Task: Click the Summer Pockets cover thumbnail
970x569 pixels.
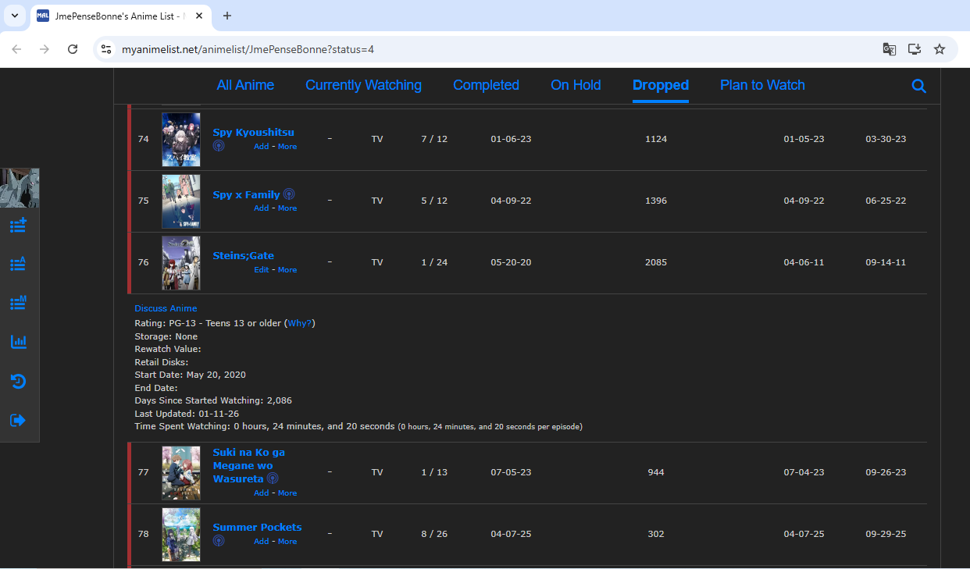Action: [x=181, y=535]
